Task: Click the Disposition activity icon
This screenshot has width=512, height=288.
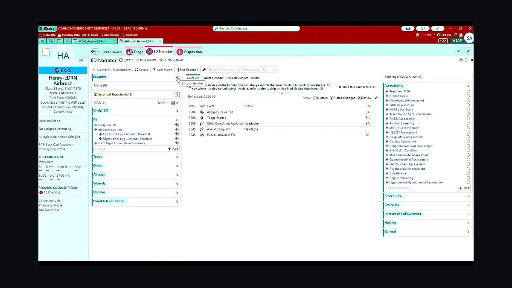Action: coord(180,52)
